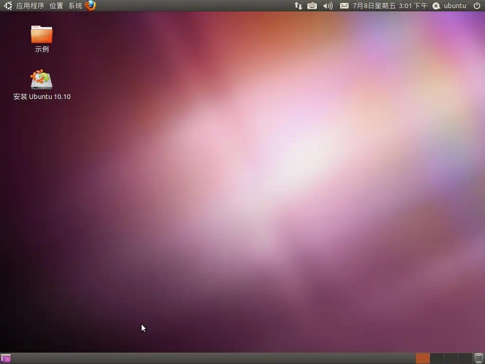
Task: Click the Ubuntu logo in the panel
Action: tap(8, 6)
